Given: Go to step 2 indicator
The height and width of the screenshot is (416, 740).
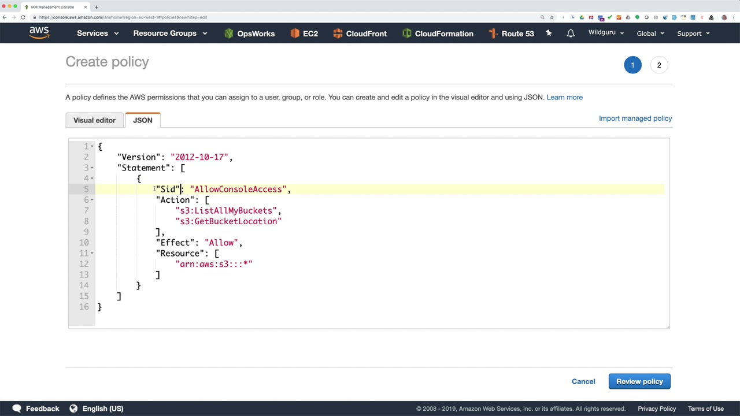Looking at the screenshot, I should pyautogui.click(x=658, y=65).
